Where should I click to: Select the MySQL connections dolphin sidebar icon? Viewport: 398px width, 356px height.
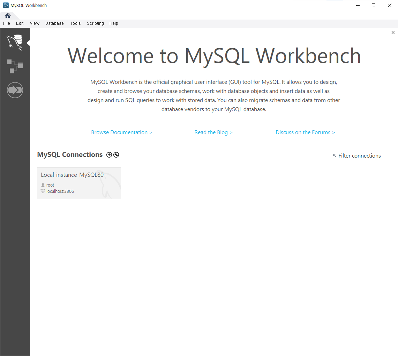(x=15, y=43)
